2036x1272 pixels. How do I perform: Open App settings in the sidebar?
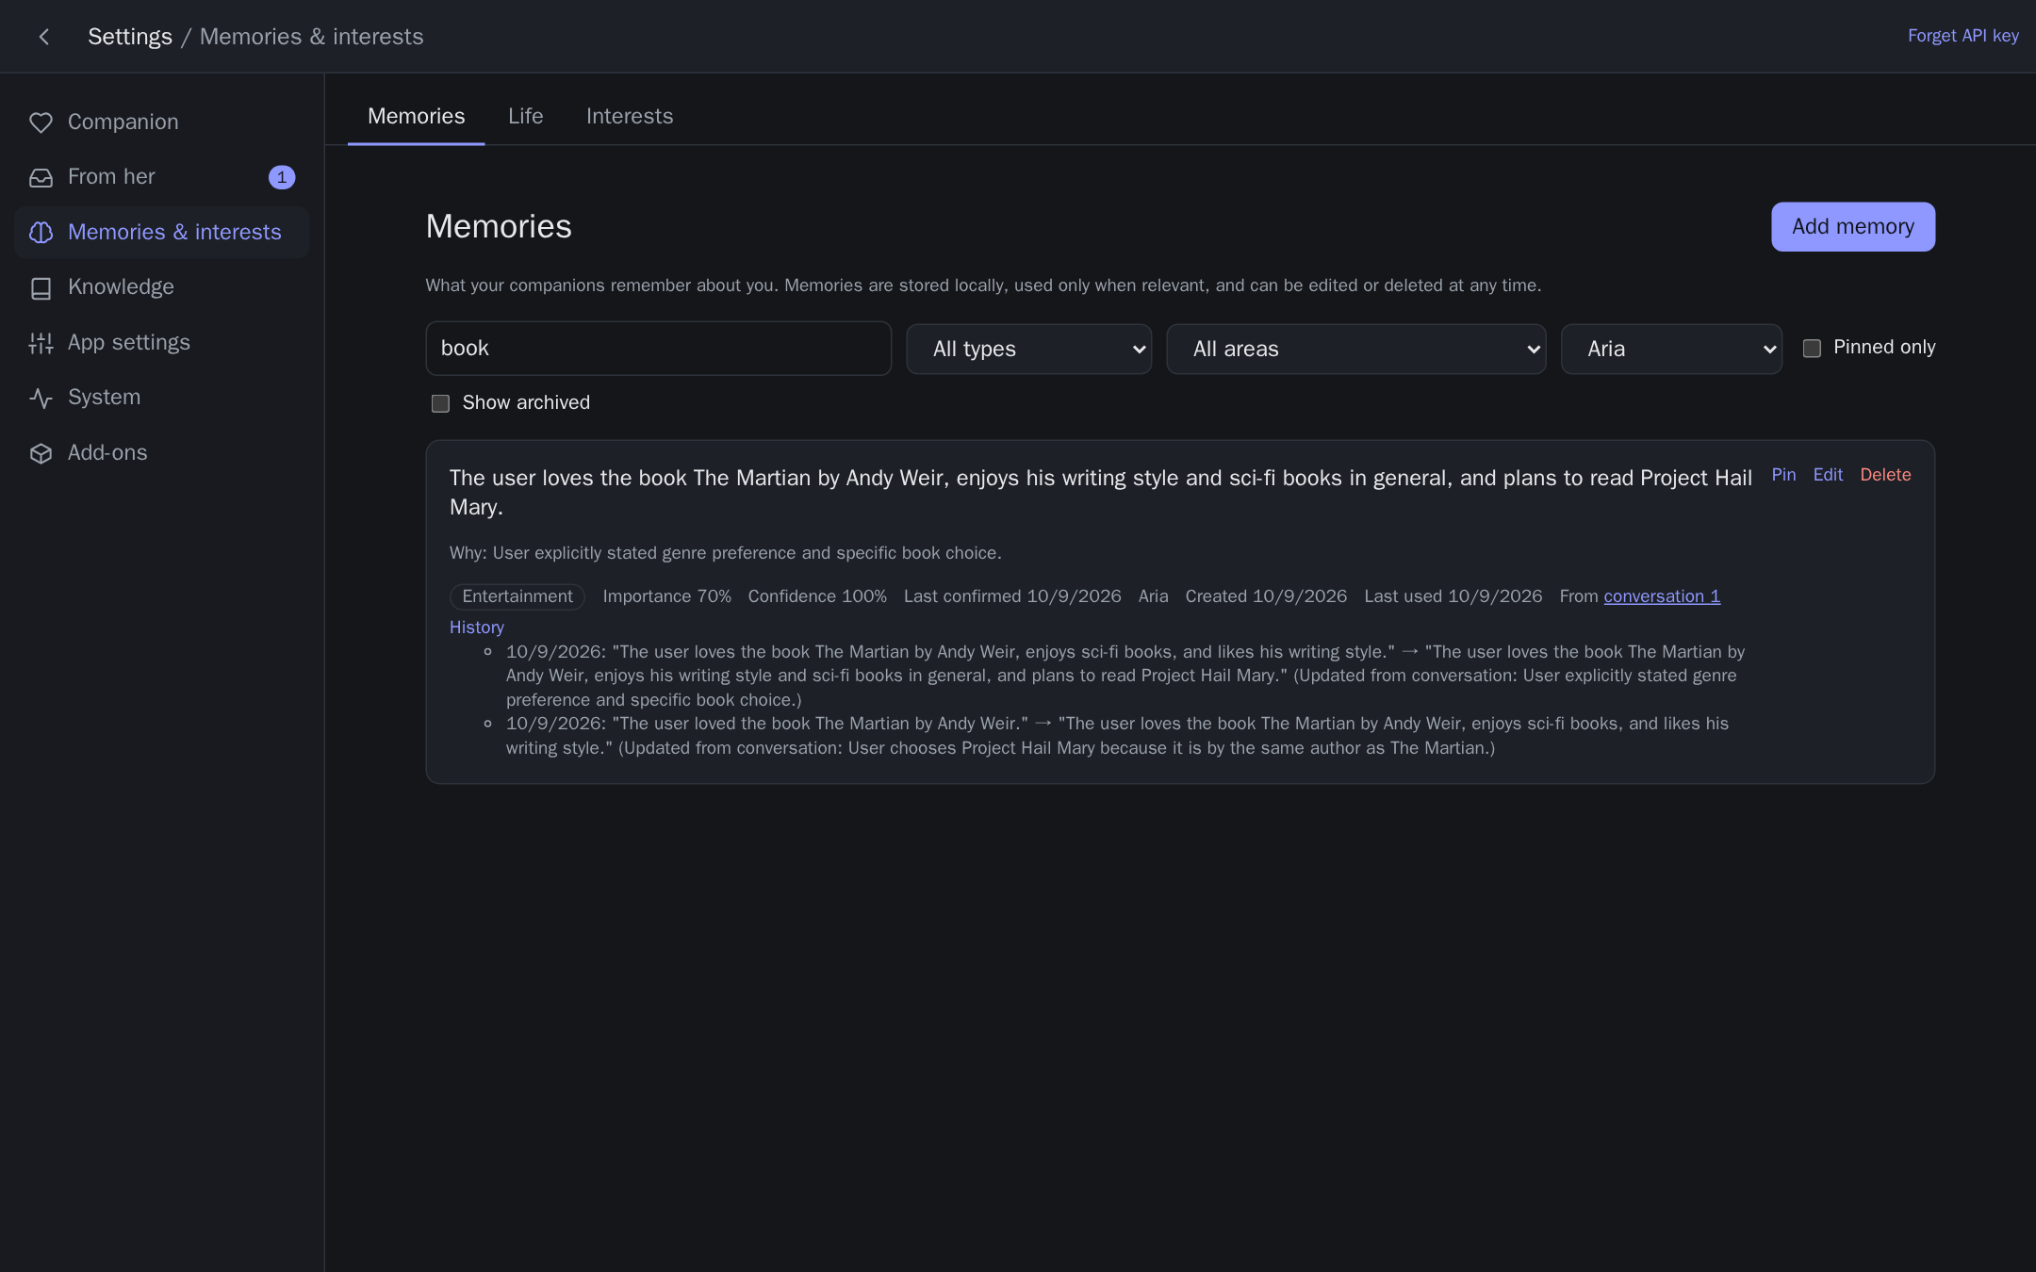point(161,343)
